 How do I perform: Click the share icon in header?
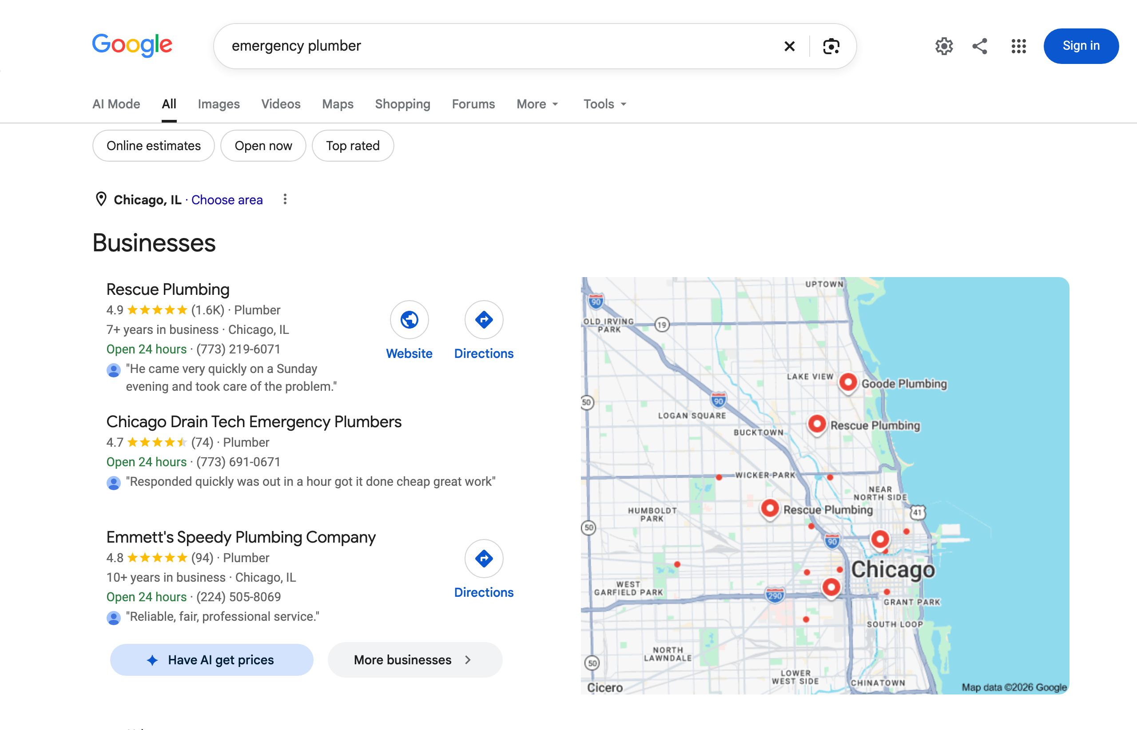coord(980,46)
